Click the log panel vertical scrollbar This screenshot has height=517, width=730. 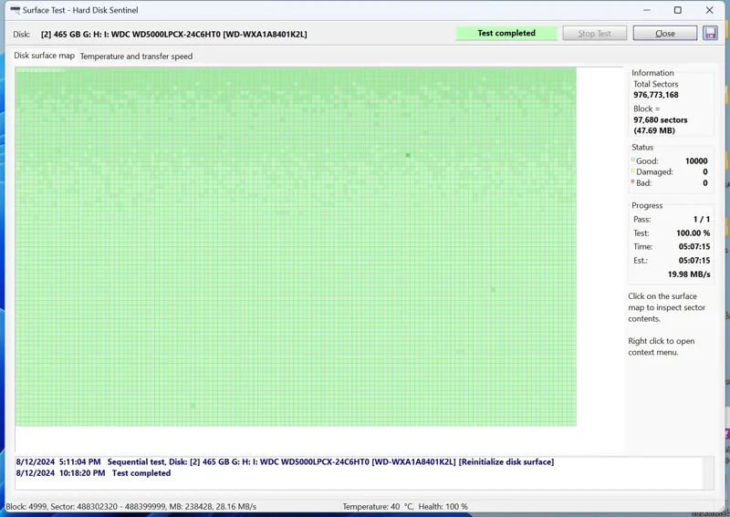point(708,472)
